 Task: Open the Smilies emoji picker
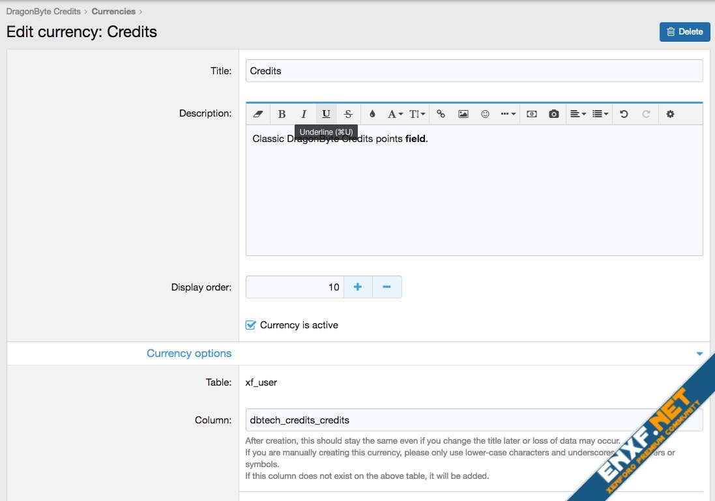tap(485, 114)
